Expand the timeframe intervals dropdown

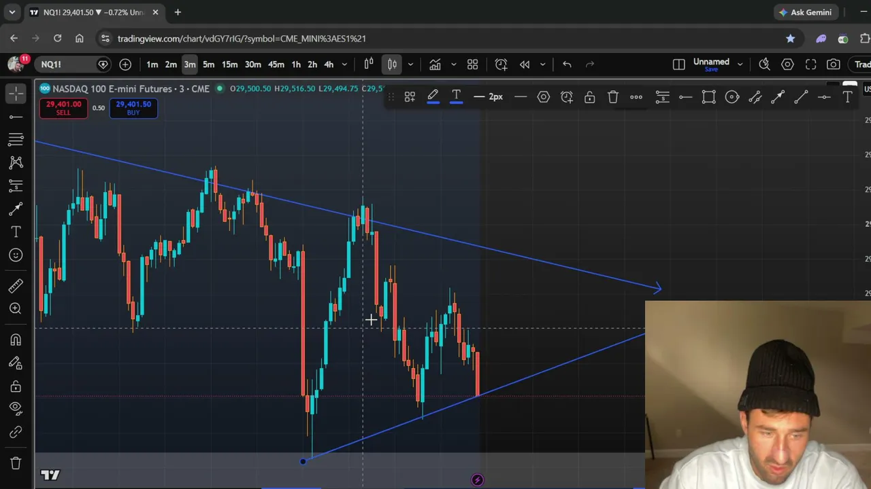point(344,65)
